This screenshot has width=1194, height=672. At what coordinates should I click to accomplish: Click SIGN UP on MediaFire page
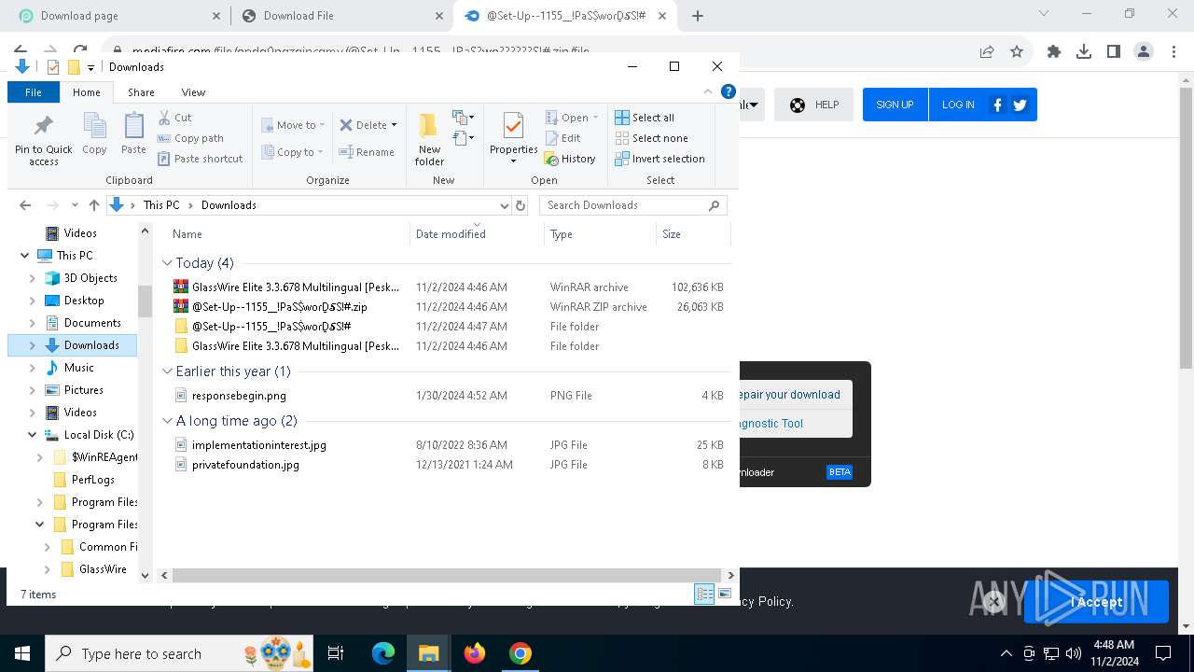(895, 105)
